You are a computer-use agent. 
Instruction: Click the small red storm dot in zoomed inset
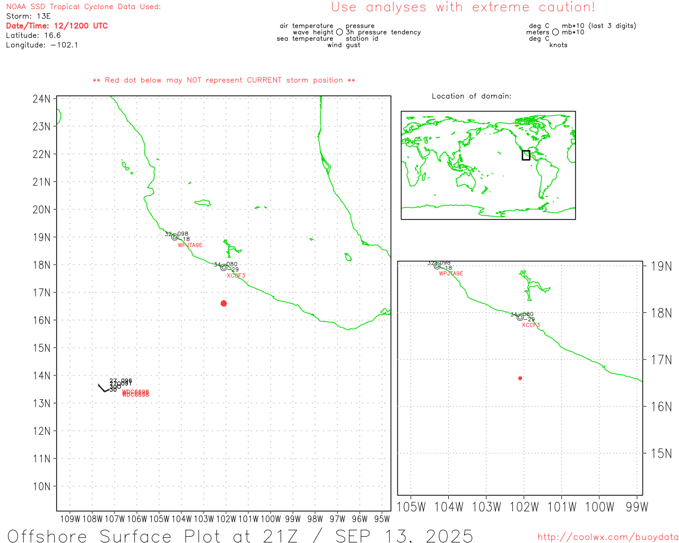(520, 378)
